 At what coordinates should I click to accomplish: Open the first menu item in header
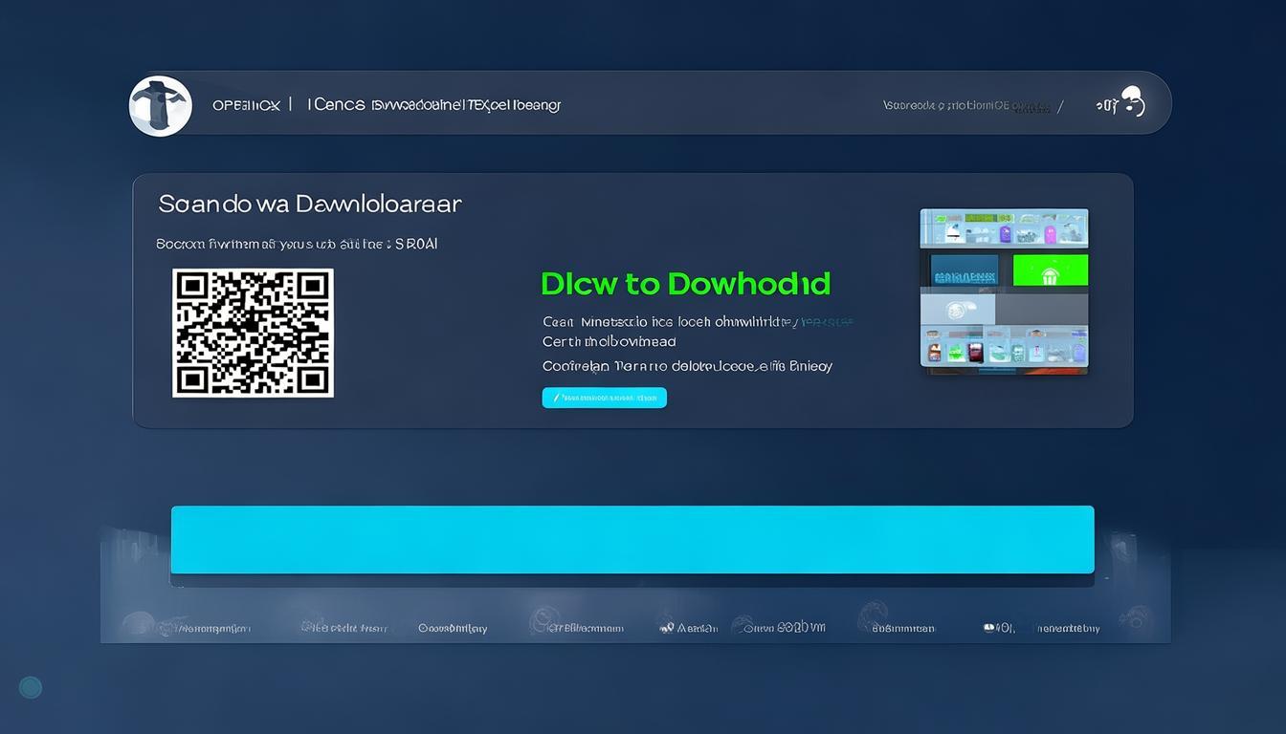245,105
